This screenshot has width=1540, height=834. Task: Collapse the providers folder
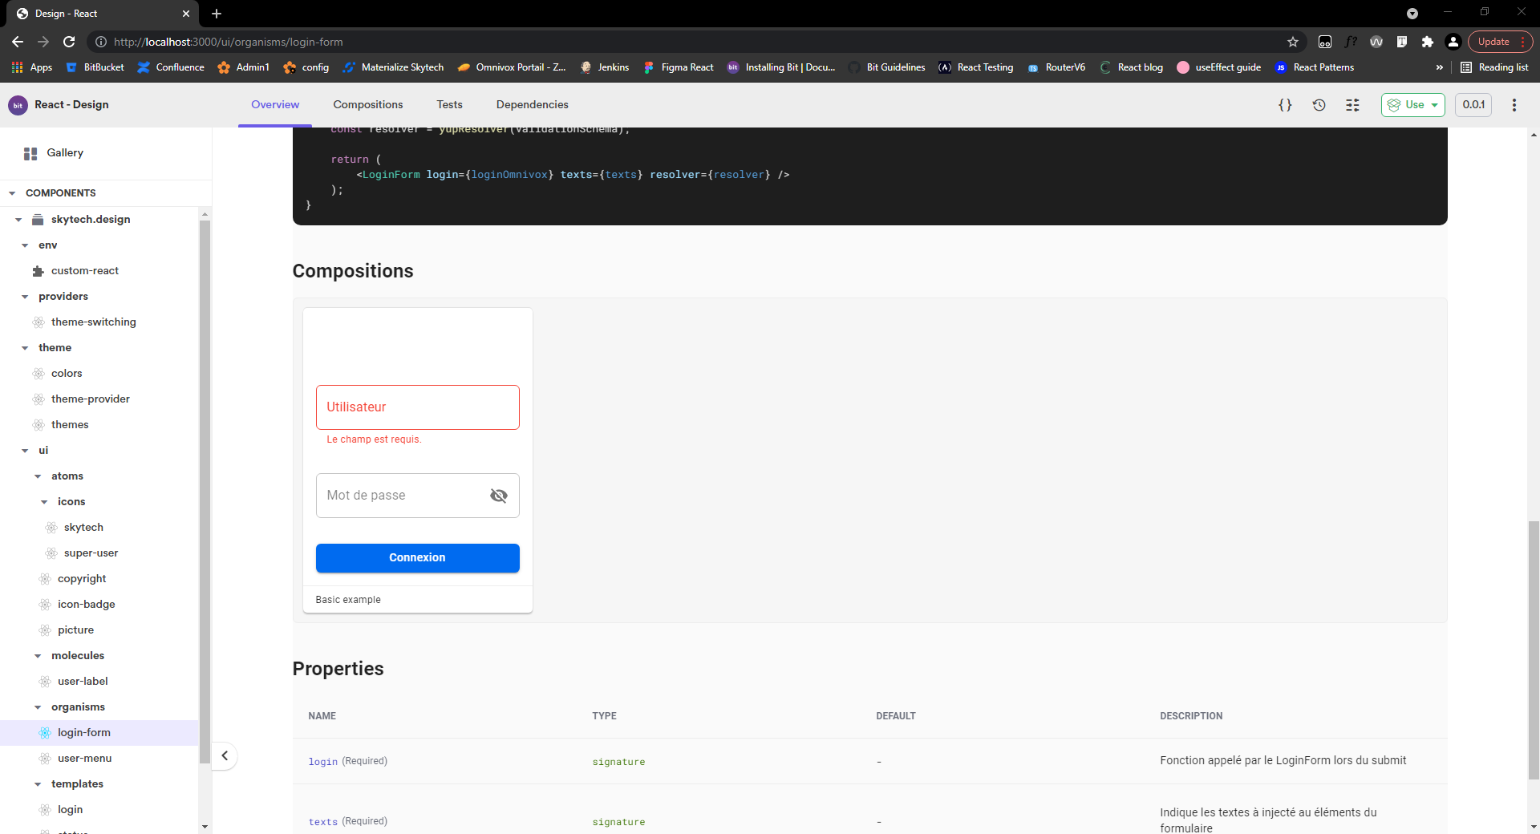pyautogui.click(x=25, y=297)
